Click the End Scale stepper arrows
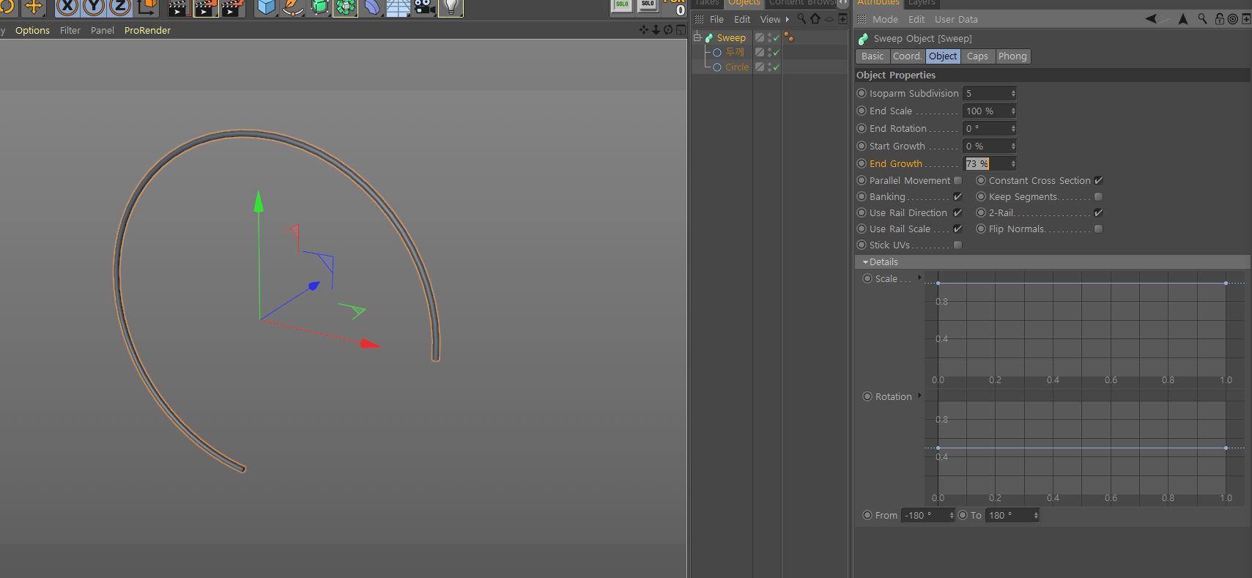Viewport: 1252px width, 578px height. point(1013,111)
